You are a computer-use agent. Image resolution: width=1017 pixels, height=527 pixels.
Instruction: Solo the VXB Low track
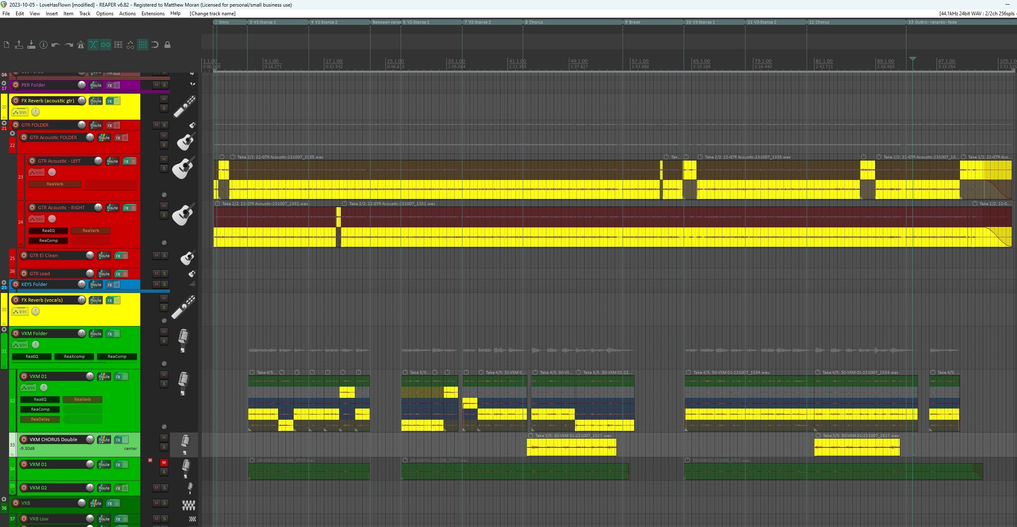(164, 519)
